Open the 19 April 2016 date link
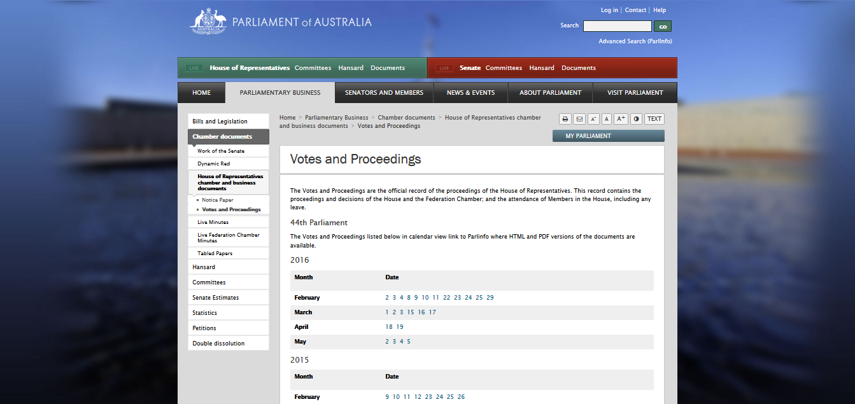 pos(400,327)
